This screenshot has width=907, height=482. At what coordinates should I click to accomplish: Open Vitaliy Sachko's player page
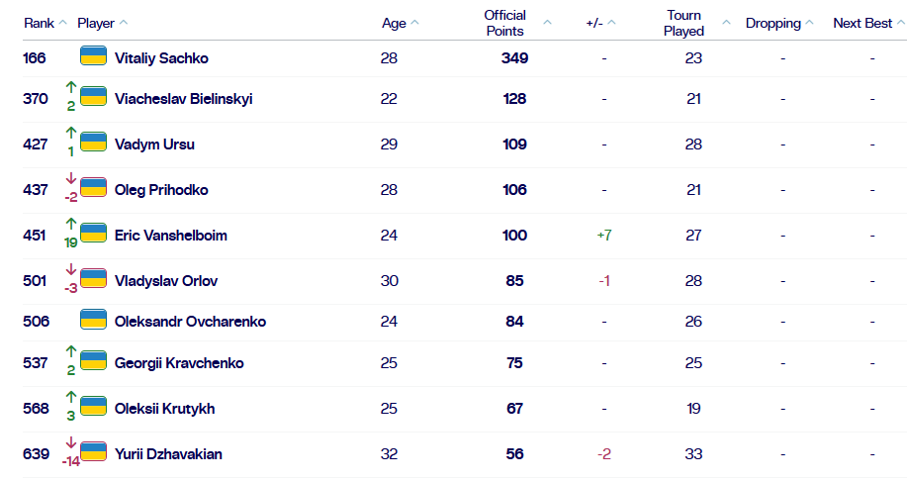[161, 58]
